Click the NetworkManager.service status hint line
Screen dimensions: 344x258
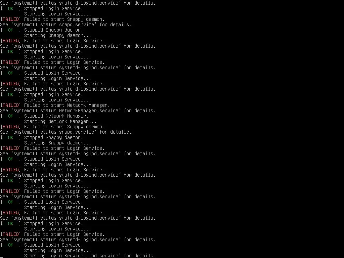point(78,111)
